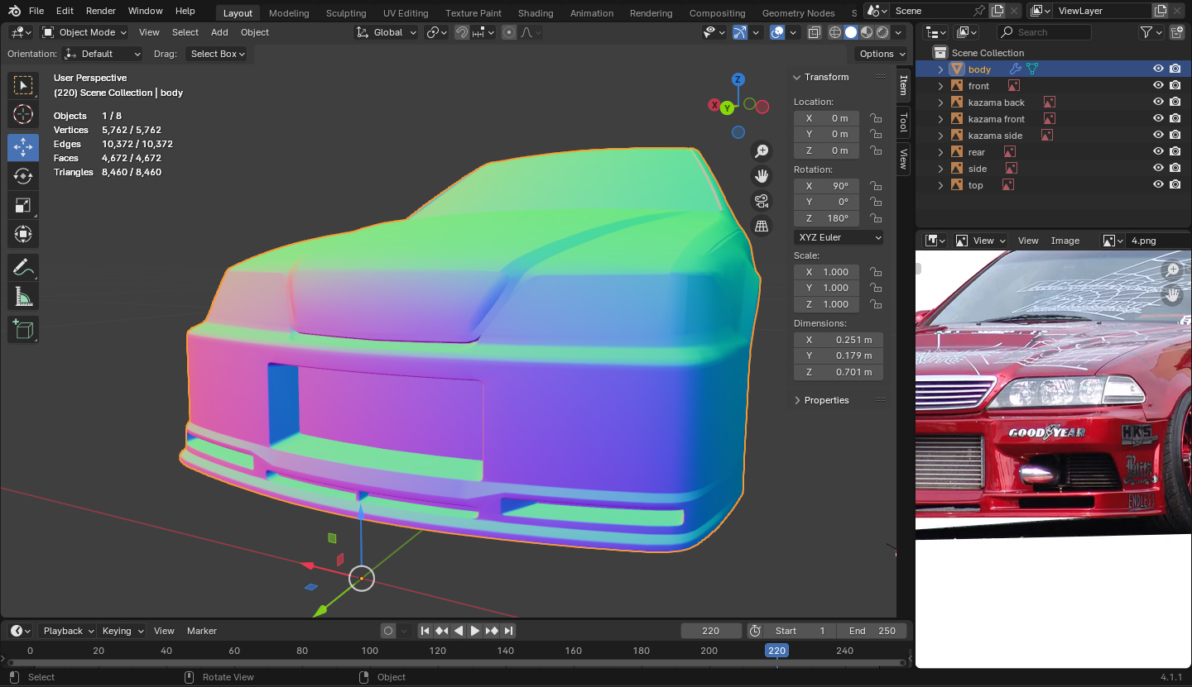Image resolution: width=1192 pixels, height=687 pixels.
Task: Click the viewport pan hand icon
Action: click(x=761, y=176)
